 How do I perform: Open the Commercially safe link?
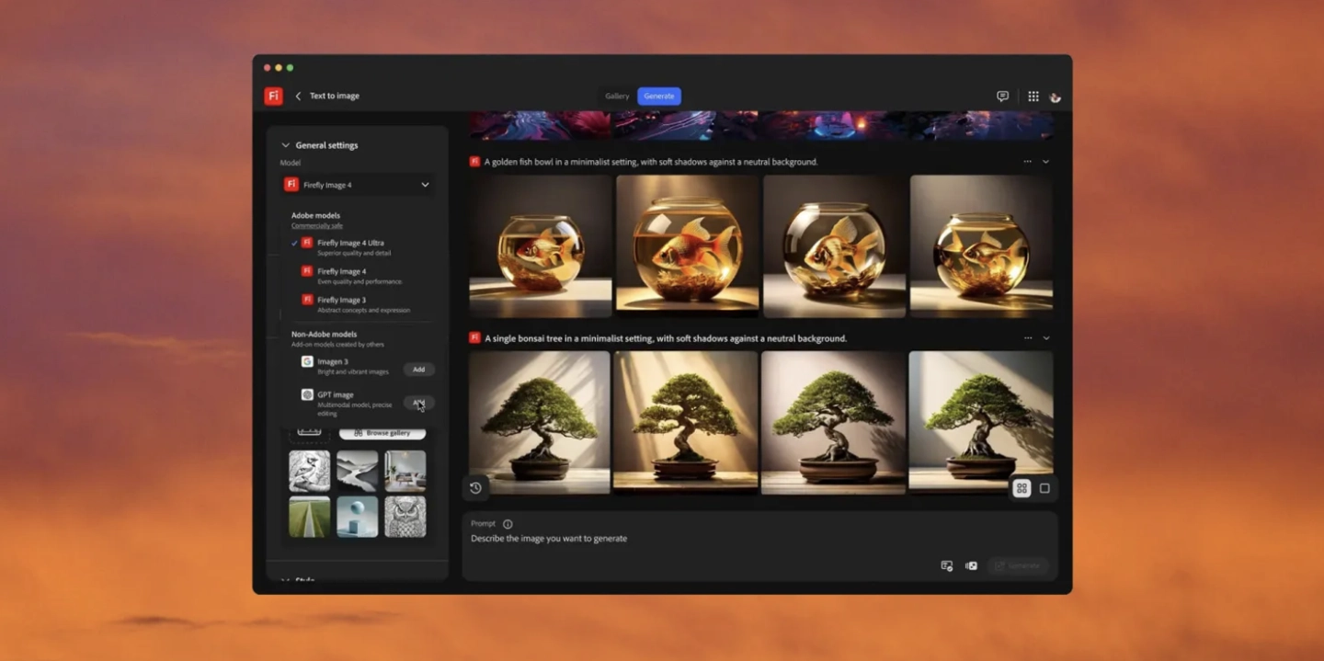(x=317, y=226)
